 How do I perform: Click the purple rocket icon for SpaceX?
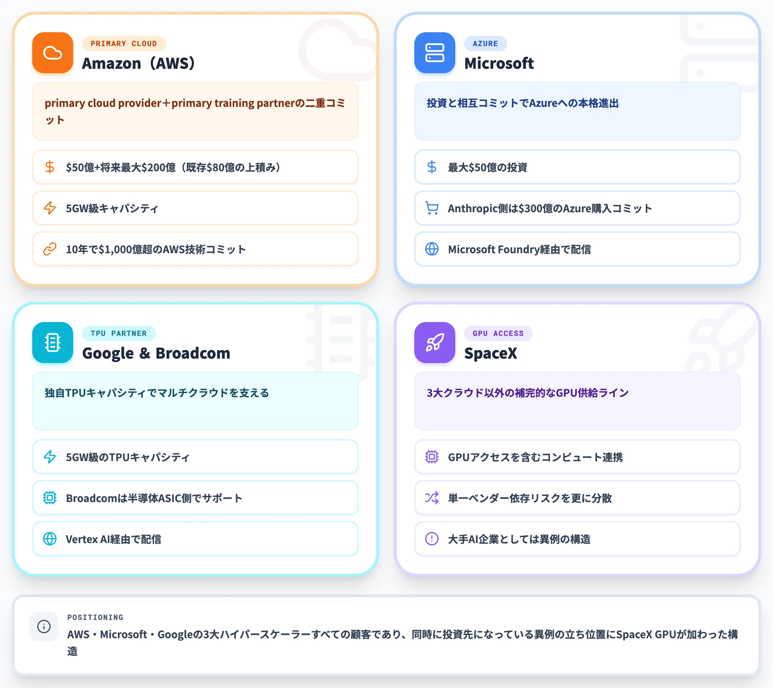(x=434, y=342)
